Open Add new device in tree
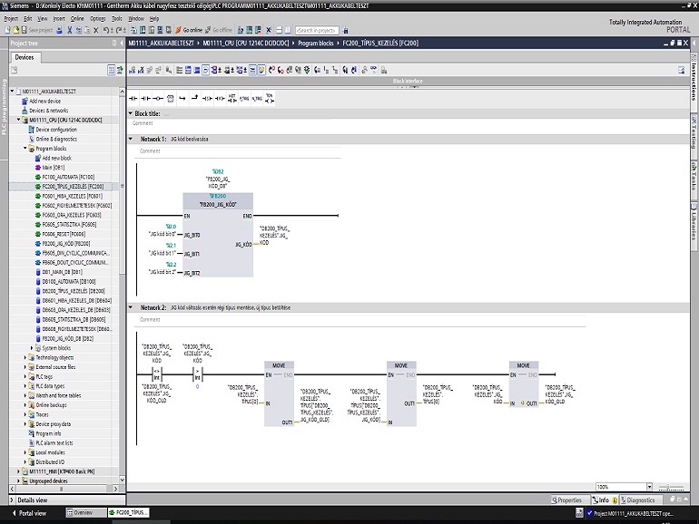The width and height of the screenshot is (699, 524). point(45,101)
